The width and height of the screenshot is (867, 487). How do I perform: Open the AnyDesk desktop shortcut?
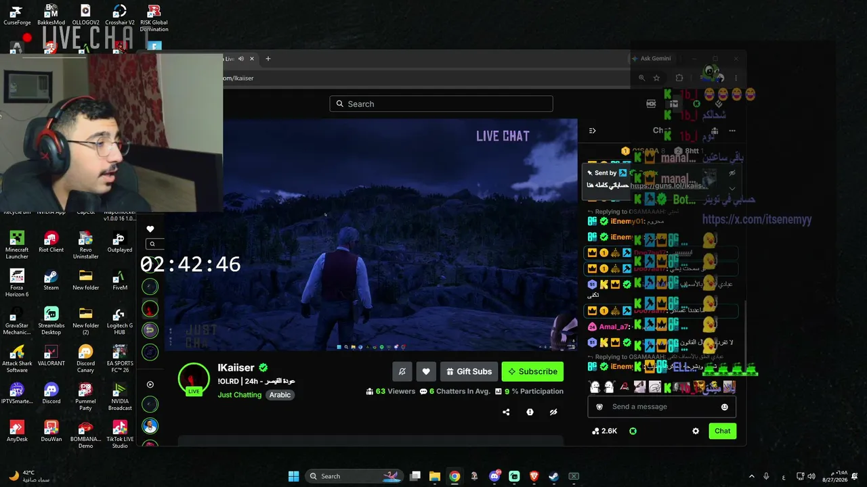(x=17, y=432)
